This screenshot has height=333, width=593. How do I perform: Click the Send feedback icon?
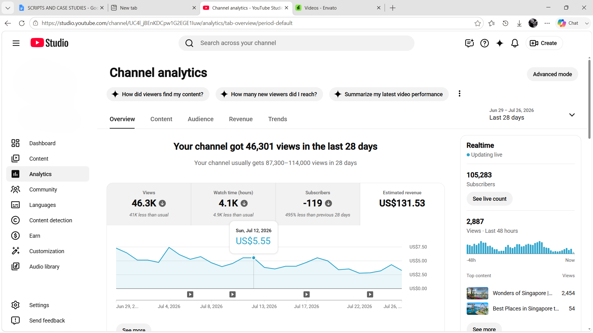coord(15,320)
